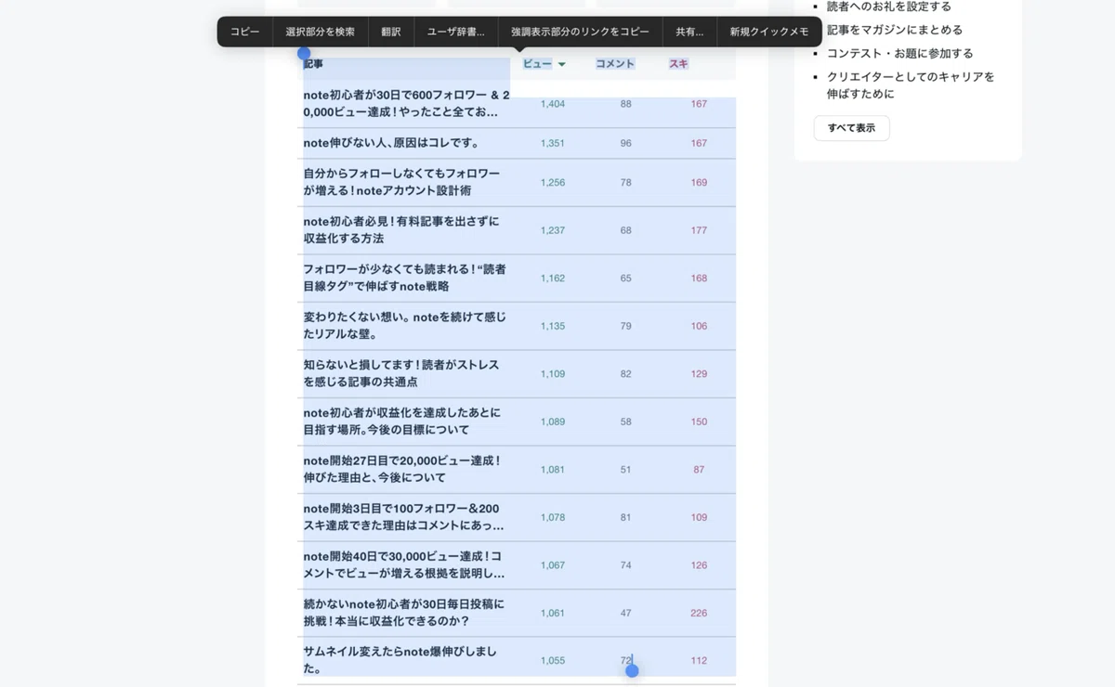Open article サムネイル変えたらnote爆伸びしました。

(400, 660)
